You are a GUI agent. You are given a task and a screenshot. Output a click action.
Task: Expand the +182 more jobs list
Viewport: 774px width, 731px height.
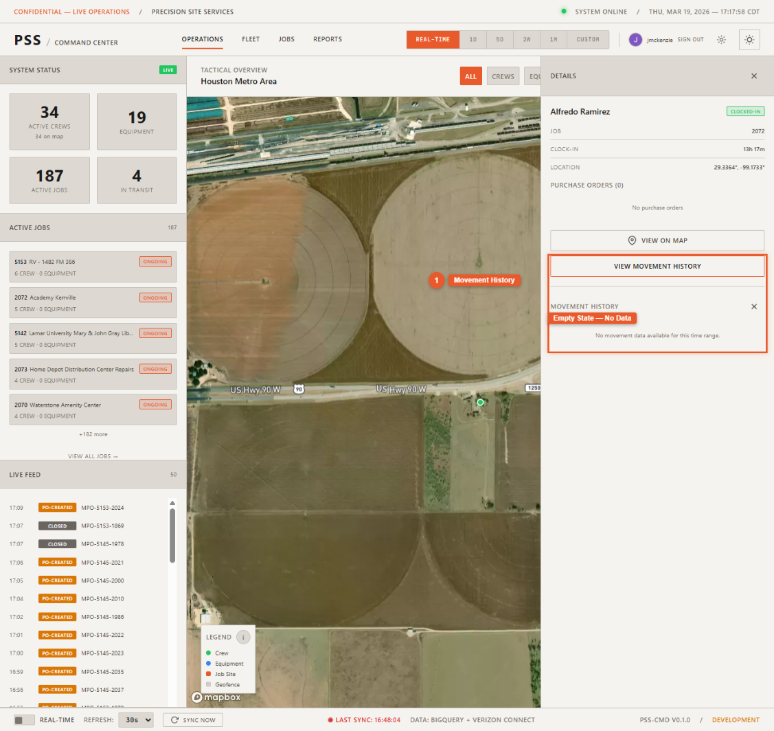coord(93,434)
